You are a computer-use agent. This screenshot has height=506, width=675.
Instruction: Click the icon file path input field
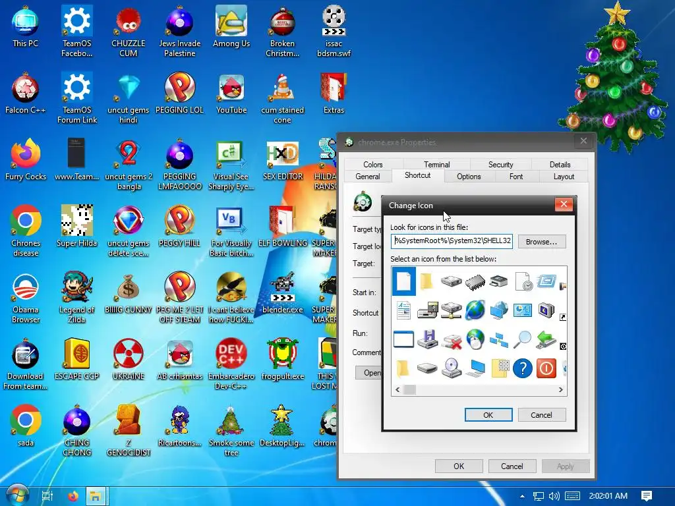click(452, 241)
